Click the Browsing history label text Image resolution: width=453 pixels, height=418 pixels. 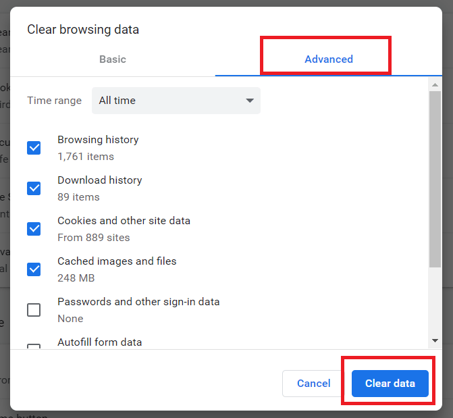(98, 140)
